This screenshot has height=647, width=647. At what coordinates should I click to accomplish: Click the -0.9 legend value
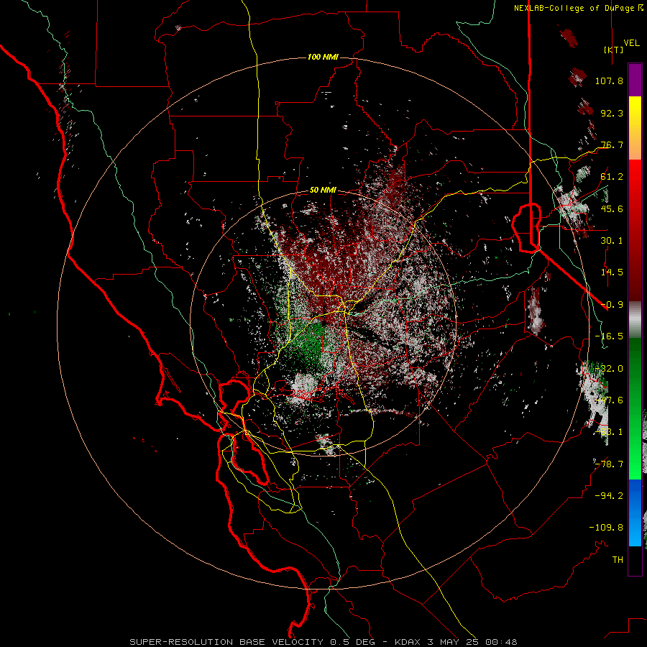(612, 305)
